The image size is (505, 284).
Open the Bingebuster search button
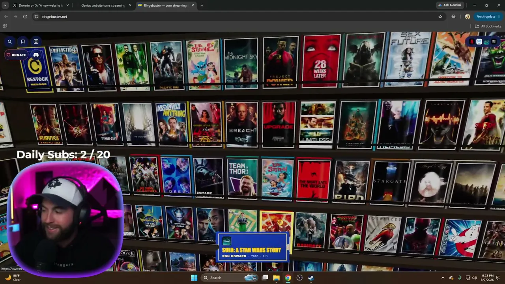[x=10, y=41]
